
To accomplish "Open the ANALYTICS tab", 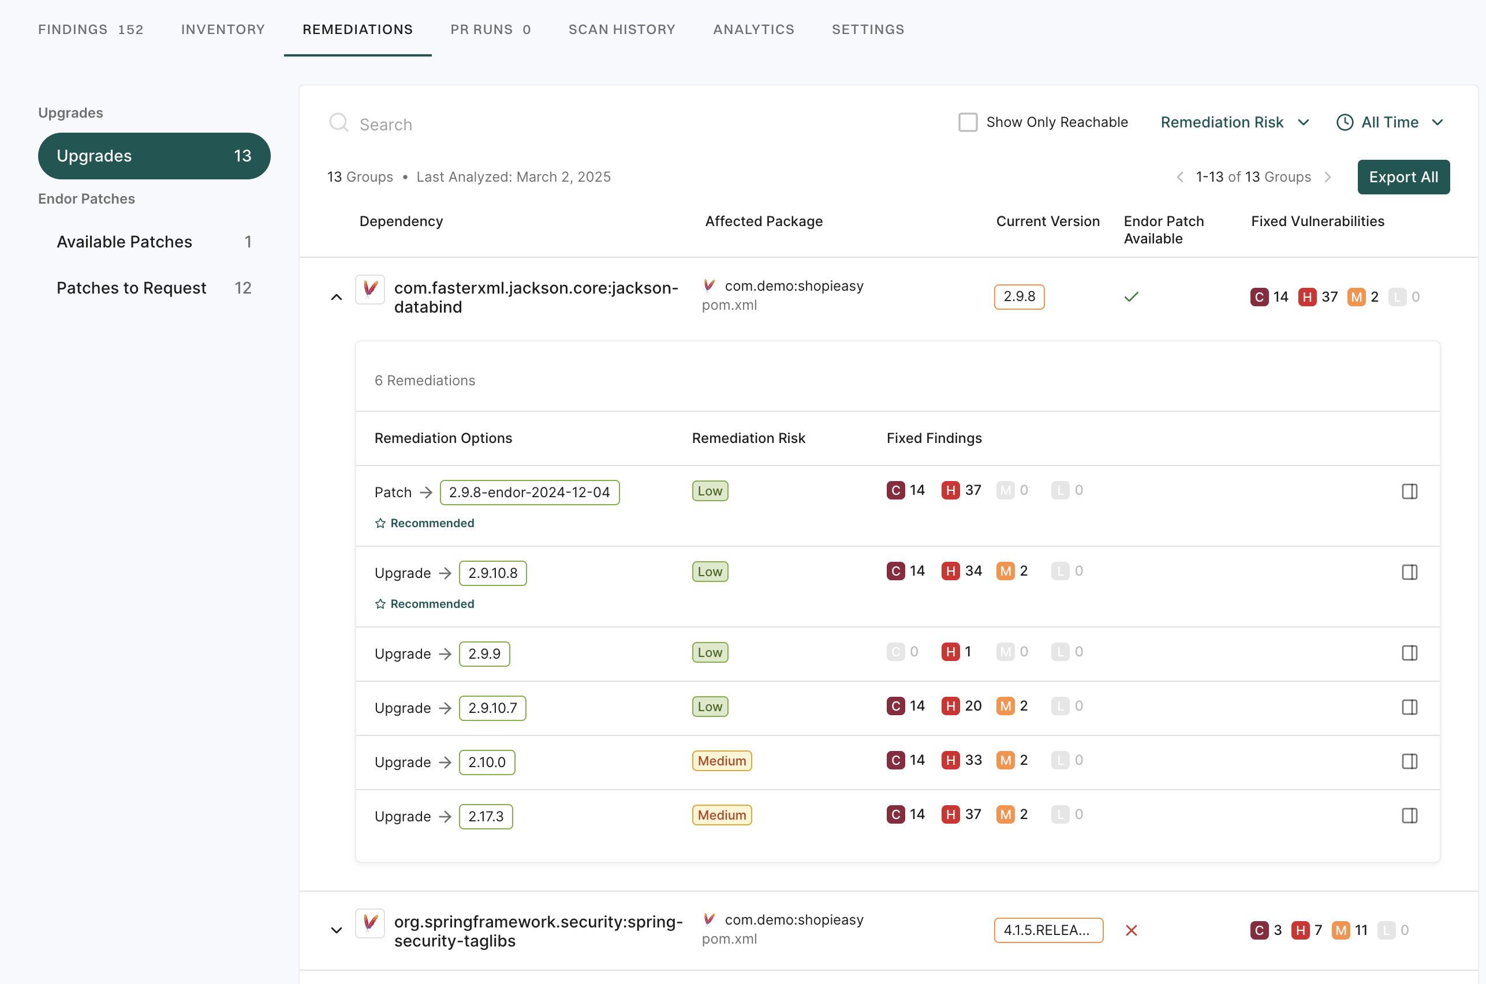I will [753, 29].
